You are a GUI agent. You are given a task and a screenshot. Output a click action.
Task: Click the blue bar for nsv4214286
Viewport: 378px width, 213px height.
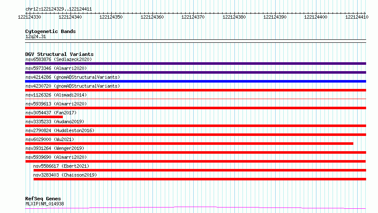[195, 81]
